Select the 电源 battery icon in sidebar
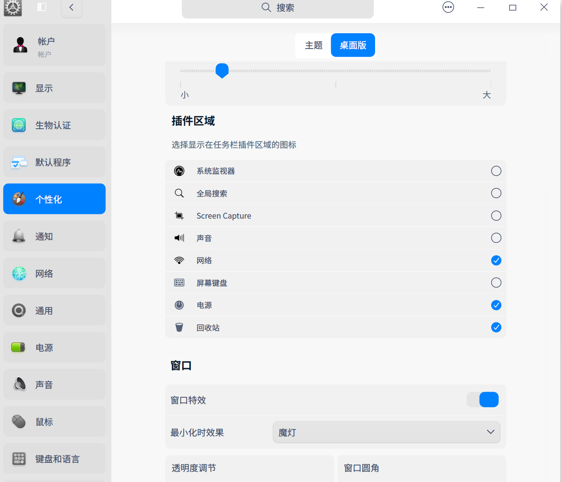Image resolution: width=562 pixels, height=482 pixels. coord(19,347)
